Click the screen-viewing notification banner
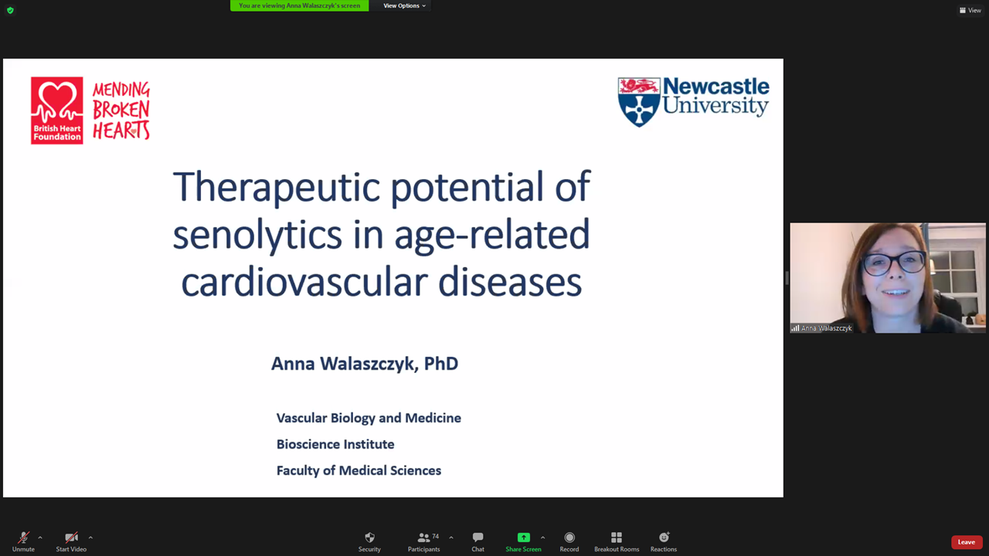Viewport: 989px width, 556px height. [299, 5]
